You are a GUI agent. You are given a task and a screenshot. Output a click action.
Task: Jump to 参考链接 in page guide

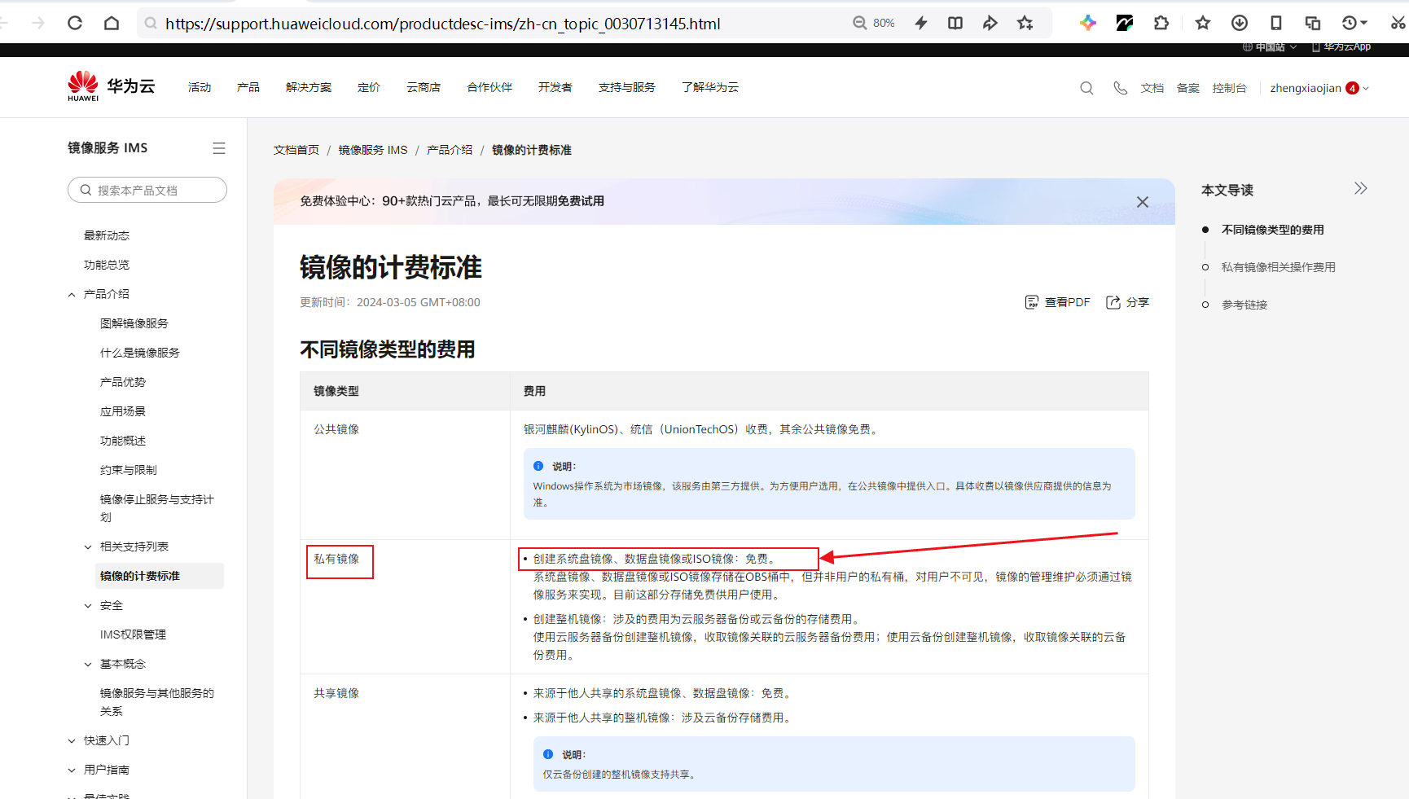tap(1244, 305)
